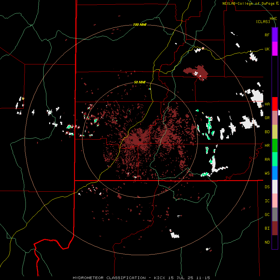Click the '100 NMI' range ring label
The width and height of the screenshot is (280, 280).
(x=140, y=25)
